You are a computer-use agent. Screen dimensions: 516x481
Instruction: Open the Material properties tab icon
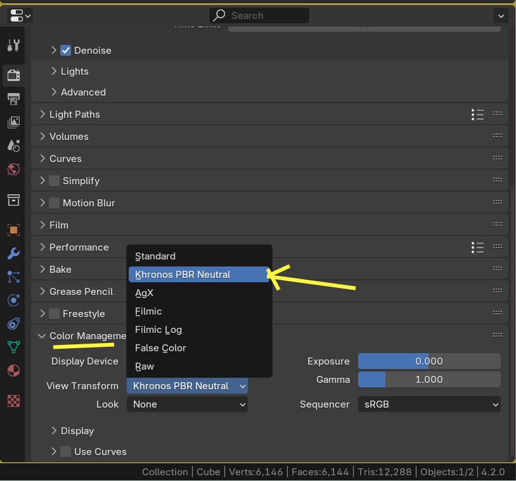tap(13, 370)
